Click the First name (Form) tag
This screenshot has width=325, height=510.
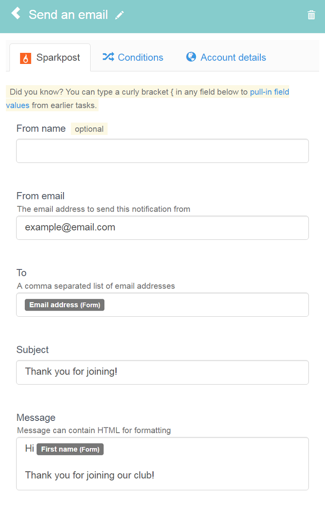(70, 449)
